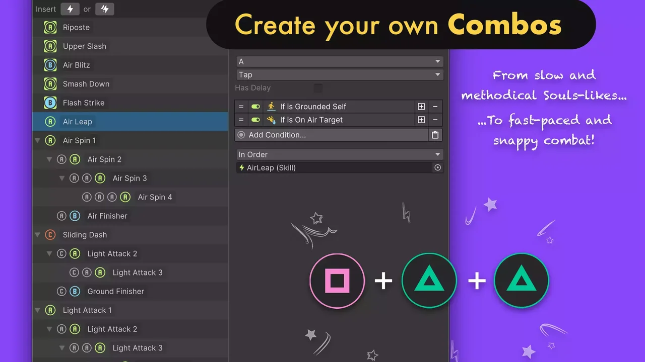The image size is (645, 362).
Task: Click the A icon beside Air Spin 1
Action: pos(50,140)
